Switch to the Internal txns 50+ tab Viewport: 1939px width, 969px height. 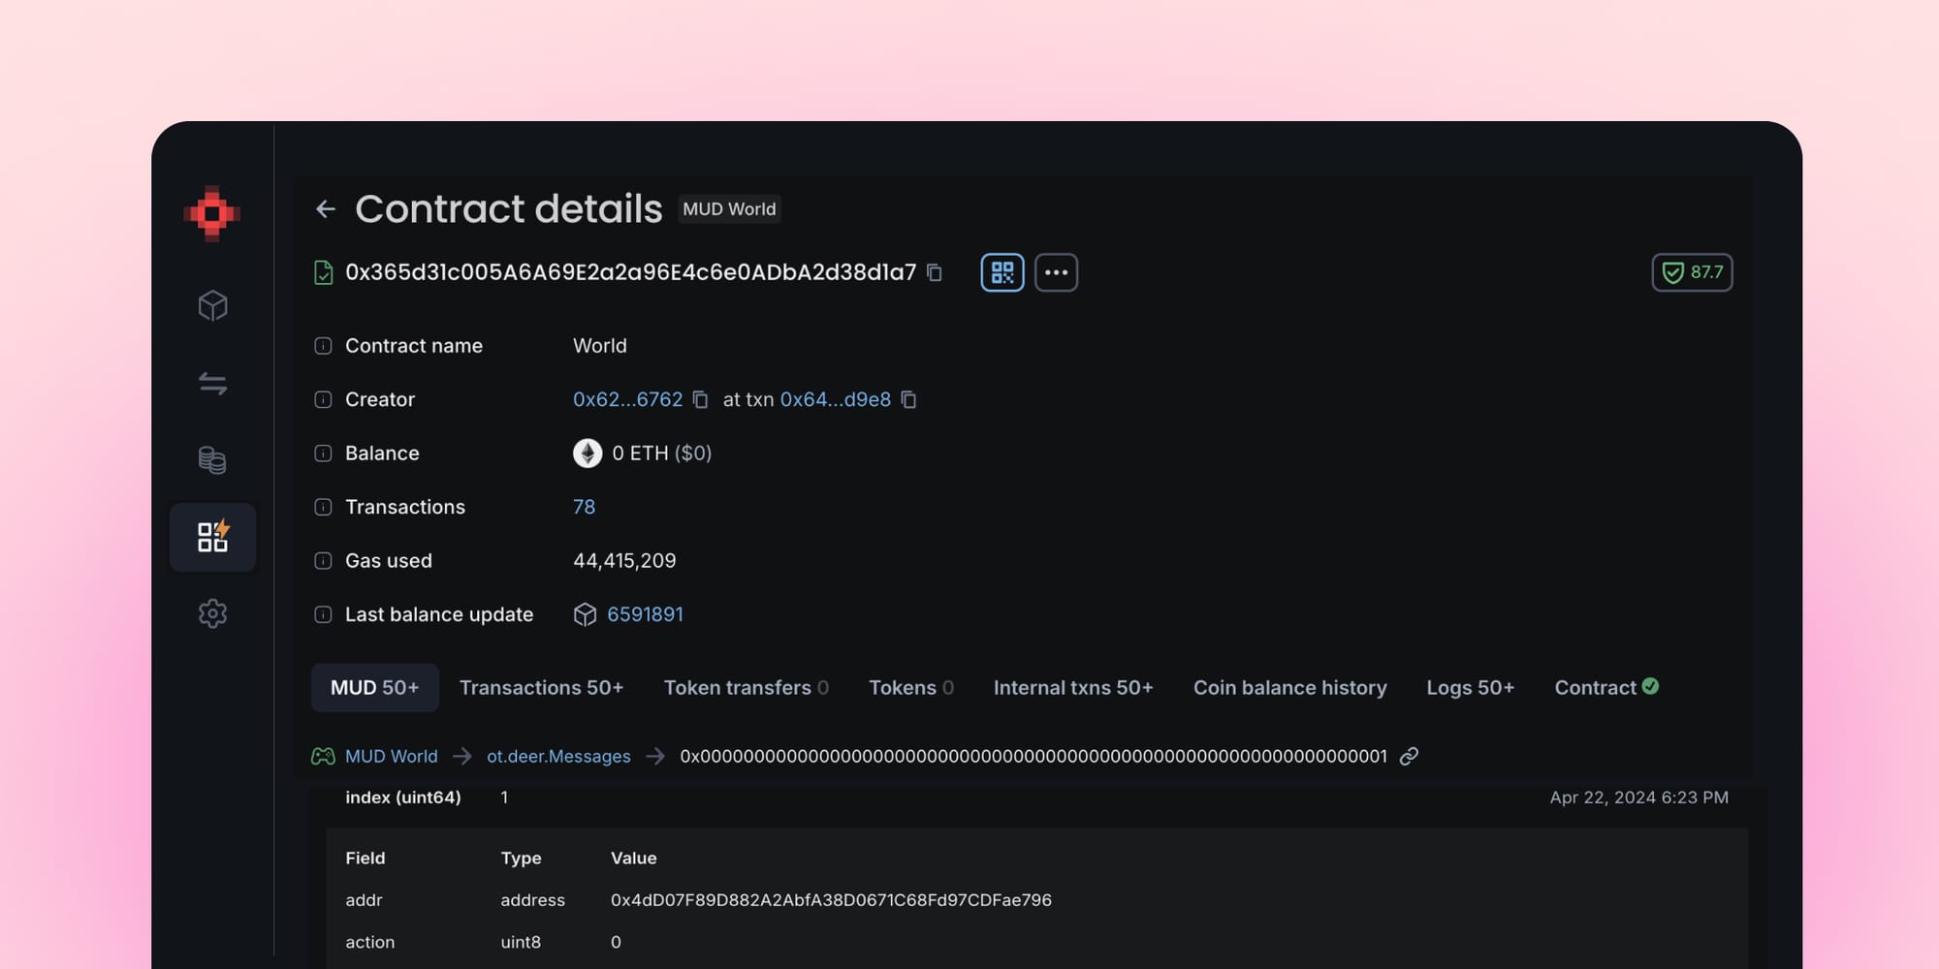click(x=1073, y=688)
